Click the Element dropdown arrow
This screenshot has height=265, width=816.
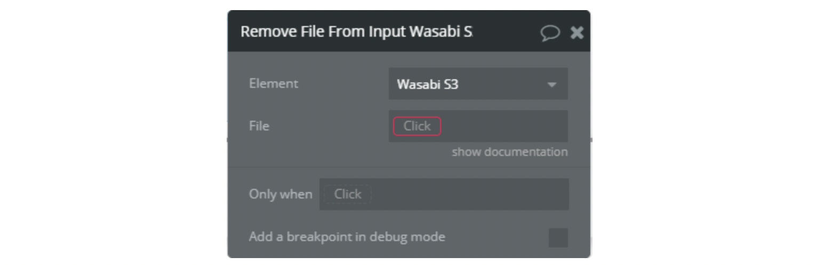[x=552, y=85]
